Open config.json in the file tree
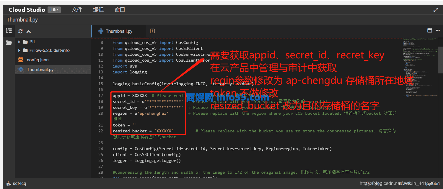 tap(38, 60)
